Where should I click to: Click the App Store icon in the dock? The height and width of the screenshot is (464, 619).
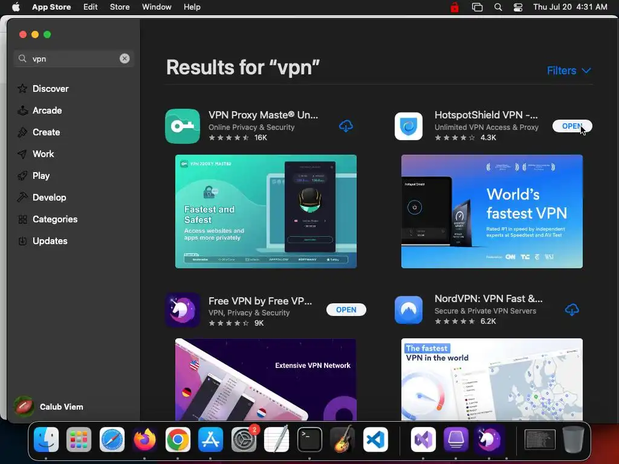tap(211, 440)
